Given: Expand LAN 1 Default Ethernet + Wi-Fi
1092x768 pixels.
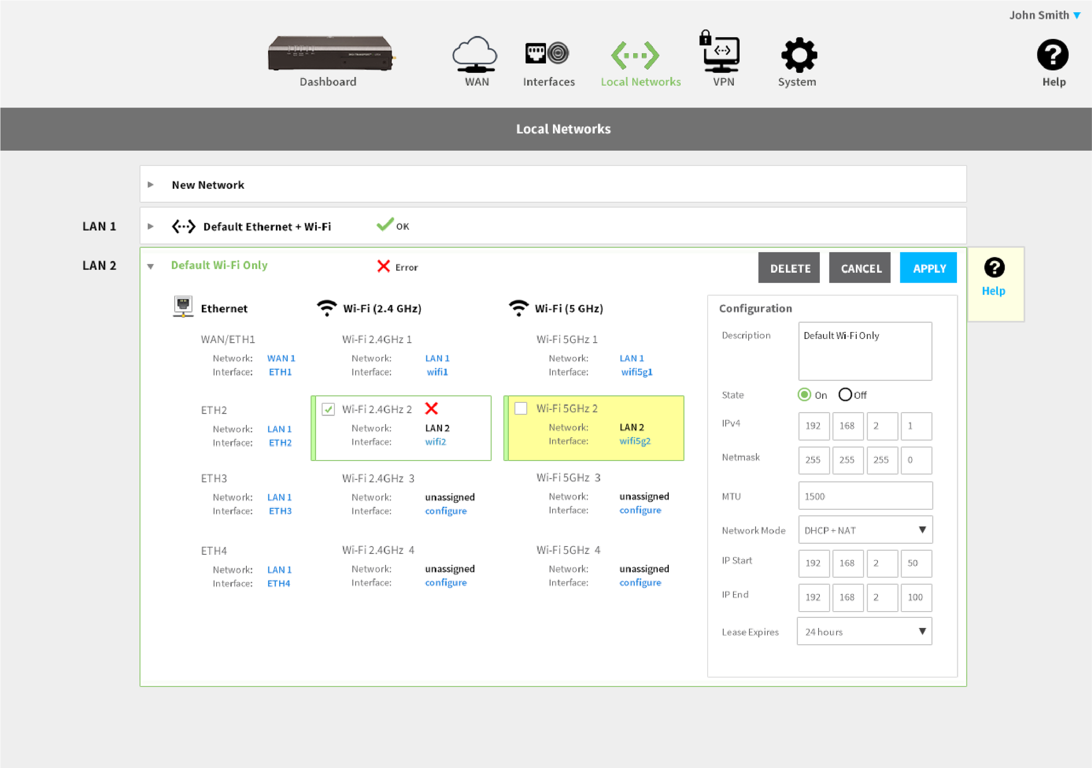Looking at the screenshot, I should click(151, 226).
